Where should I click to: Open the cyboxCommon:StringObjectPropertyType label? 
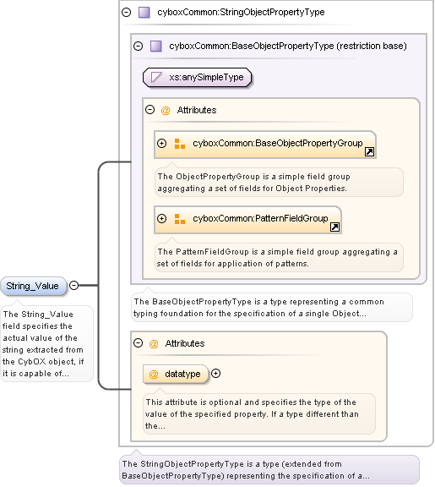(x=241, y=12)
